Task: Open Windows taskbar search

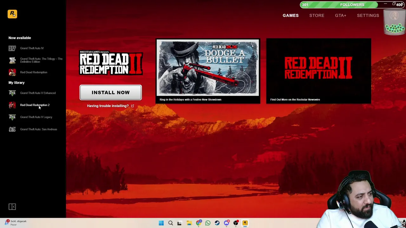Action: click(x=171, y=223)
